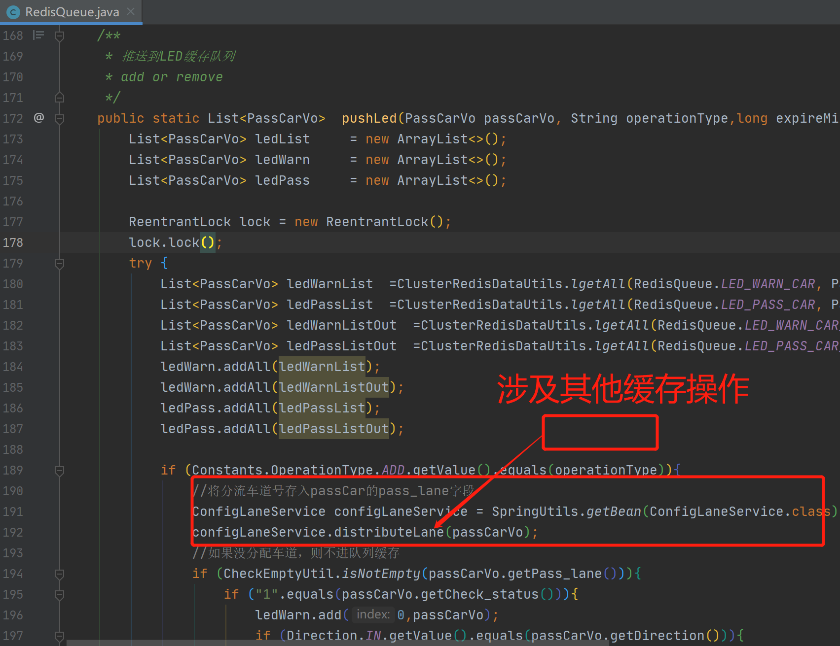Click the Java class icon on the RedisQueue.java tab
This screenshot has width=840, height=646.
tap(13, 12)
